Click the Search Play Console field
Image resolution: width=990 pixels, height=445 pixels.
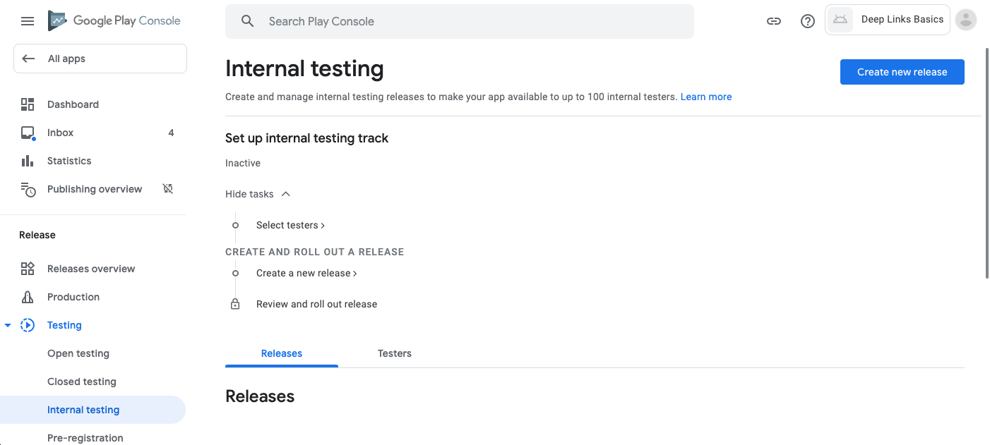pos(459,21)
